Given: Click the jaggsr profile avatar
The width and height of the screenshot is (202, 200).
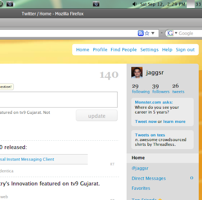Looking at the screenshot, I should (137, 72).
